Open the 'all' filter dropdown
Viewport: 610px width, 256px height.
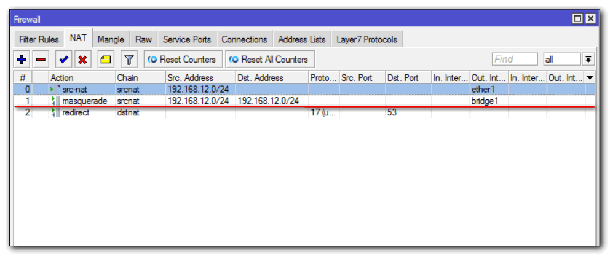561,60
